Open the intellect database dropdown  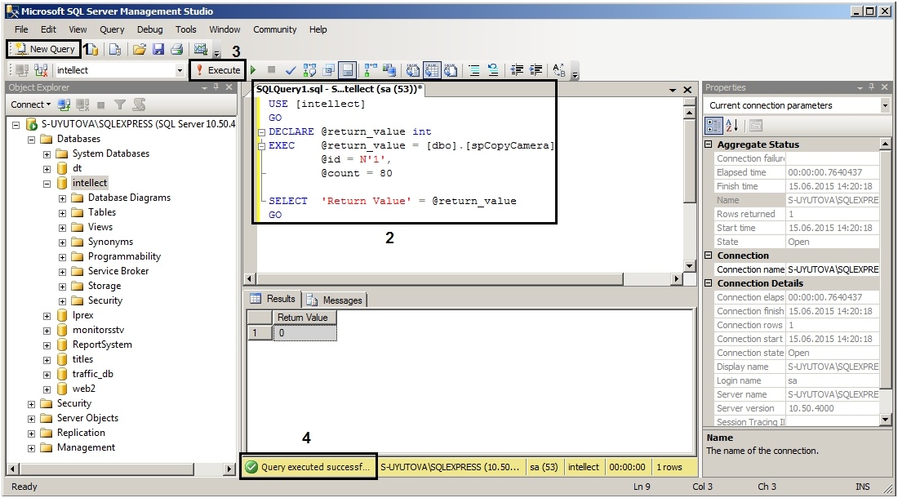[x=180, y=70]
